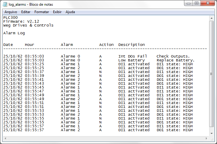The height and width of the screenshot is (144, 217).
Task: Click the Int DOs Fail description
Action: pyautogui.click(x=133, y=56)
